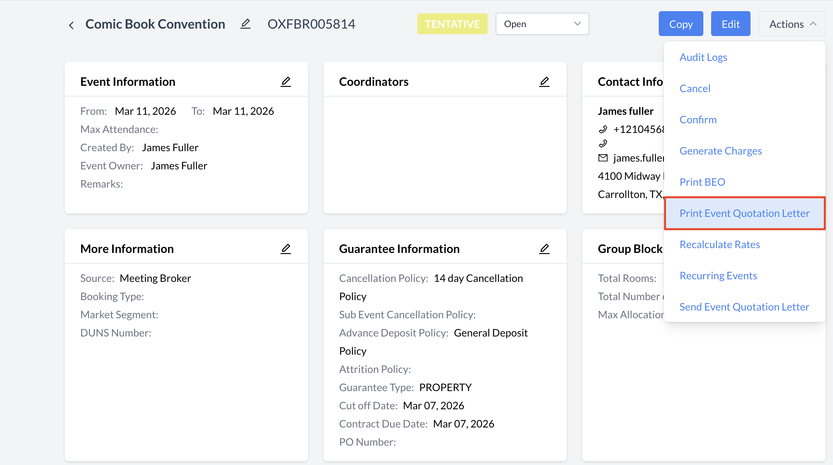The height and width of the screenshot is (465, 833).
Task: Select Confirm from the Actions list
Action: 698,120
